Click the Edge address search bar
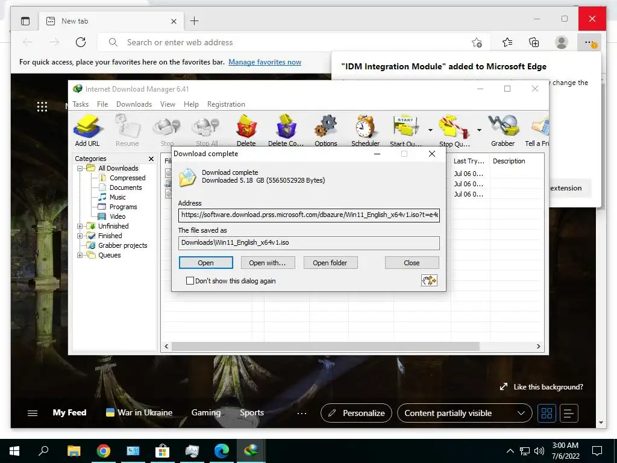Viewport: 617px width, 463px height. [x=293, y=42]
